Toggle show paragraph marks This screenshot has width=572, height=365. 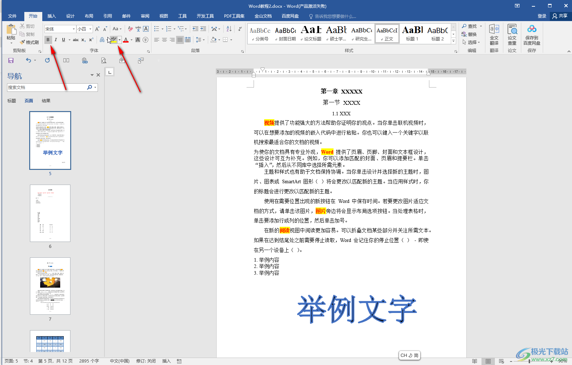click(x=240, y=29)
